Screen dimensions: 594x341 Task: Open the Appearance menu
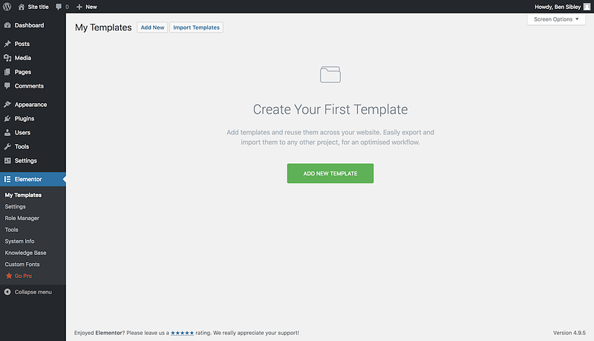(33, 105)
